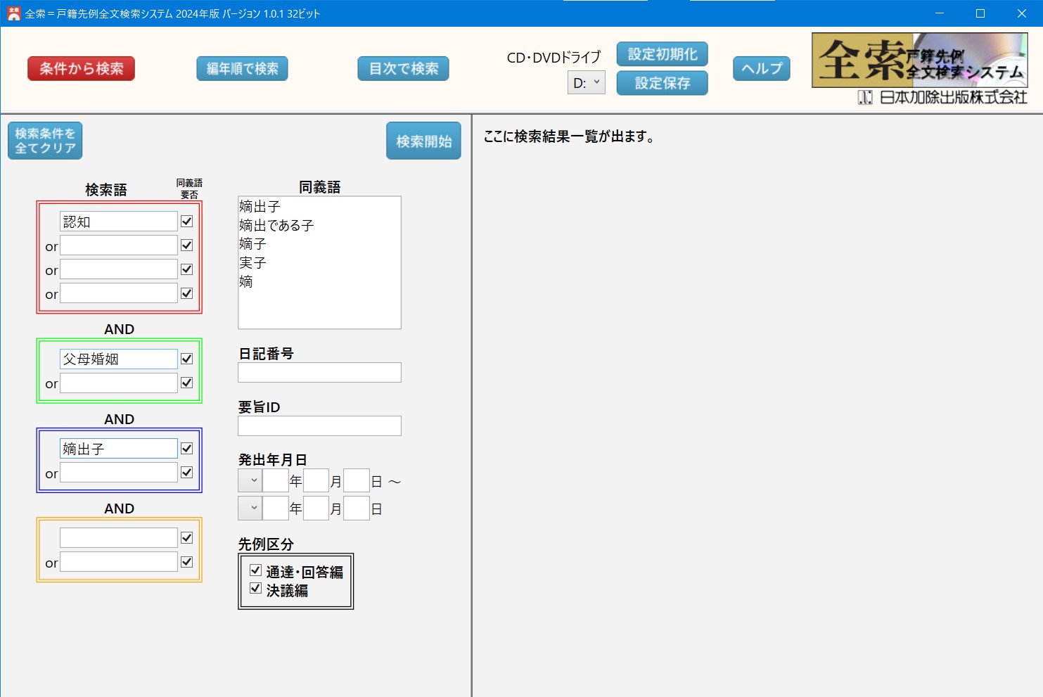Screen dimensions: 1043x697
Task: Click the 全索 logo banner image
Action: (919, 60)
